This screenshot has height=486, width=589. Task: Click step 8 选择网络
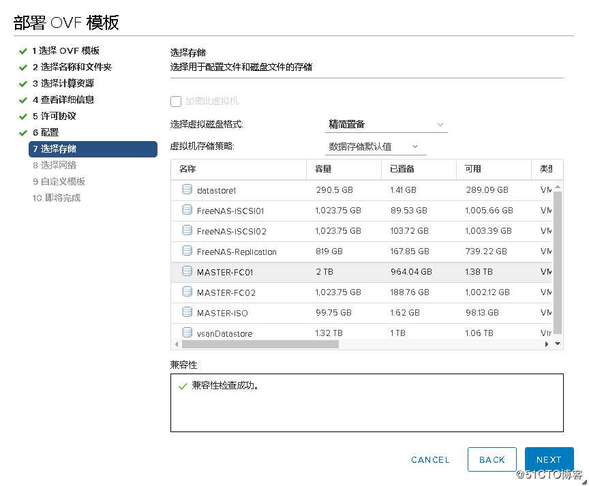click(x=55, y=165)
